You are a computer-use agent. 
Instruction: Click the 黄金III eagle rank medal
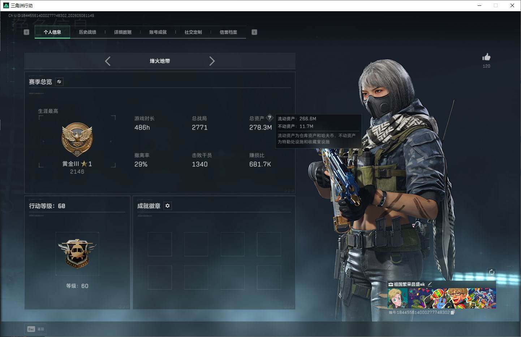pyautogui.click(x=77, y=140)
